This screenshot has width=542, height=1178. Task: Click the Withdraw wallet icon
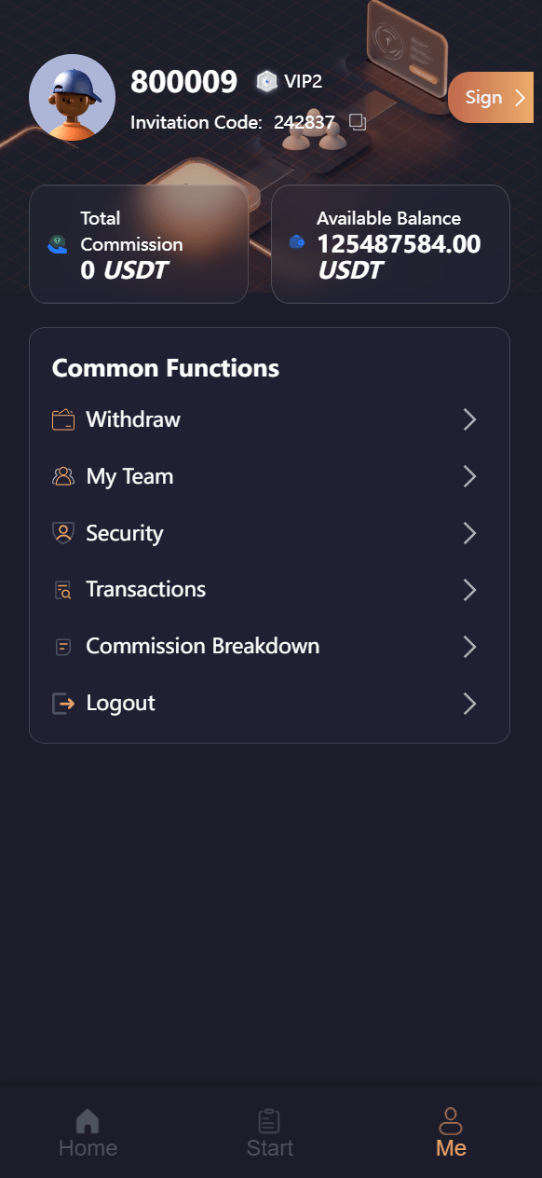click(x=63, y=420)
